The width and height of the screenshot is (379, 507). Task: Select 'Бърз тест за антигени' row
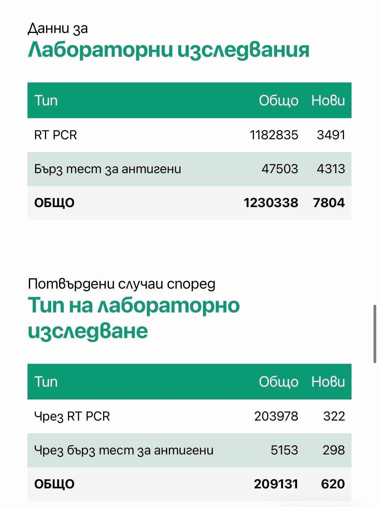click(x=189, y=169)
